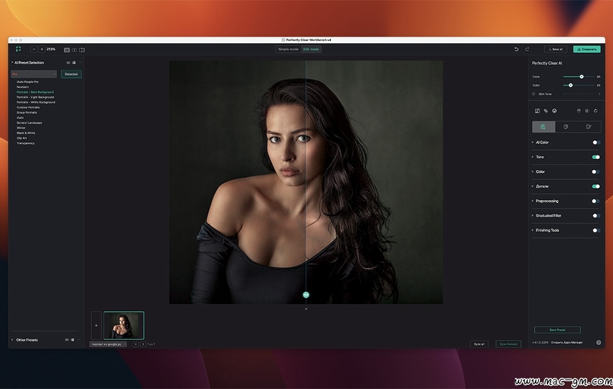Screen dimensions: 613x389
Task: Click the circular icon next to crop
Action: click(554, 111)
